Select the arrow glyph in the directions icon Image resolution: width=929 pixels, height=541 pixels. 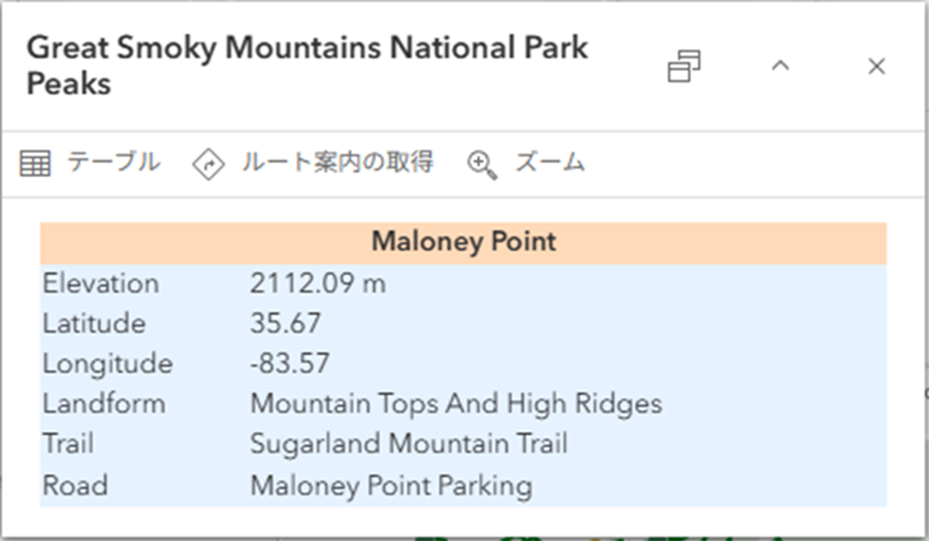pos(211,163)
